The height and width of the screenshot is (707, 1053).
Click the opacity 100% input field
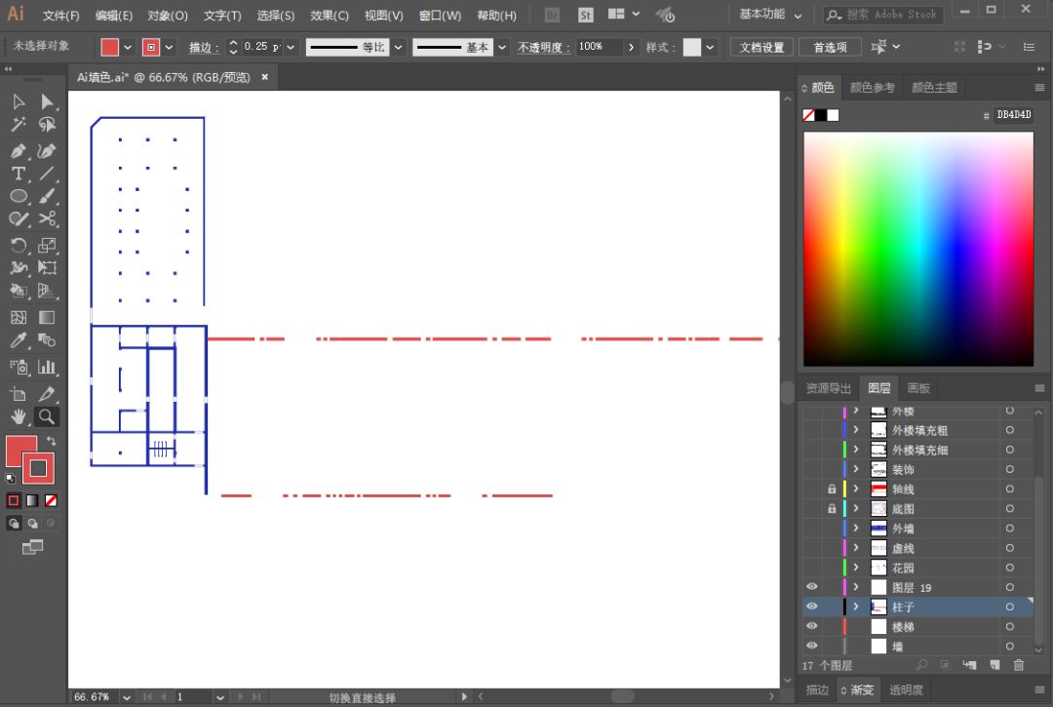(x=599, y=47)
